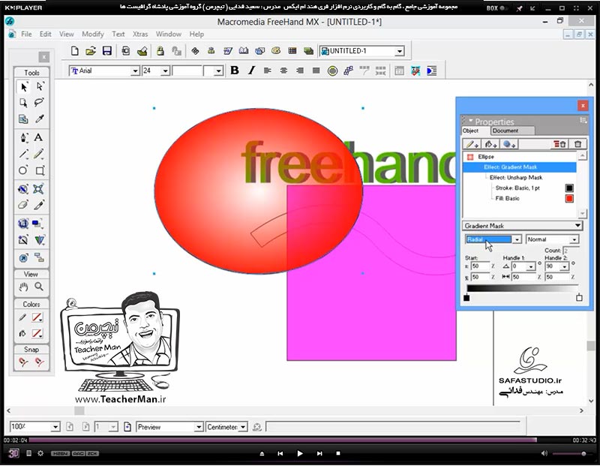Click the Start x percentage field
This screenshot has width=600, height=466.
(x=480, y=266)
